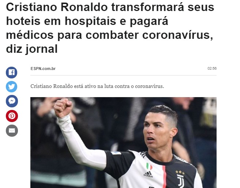Screen dimensions: 240x188
Task: Click the divider line below ESPN.com.br
Action: point(123,75)
